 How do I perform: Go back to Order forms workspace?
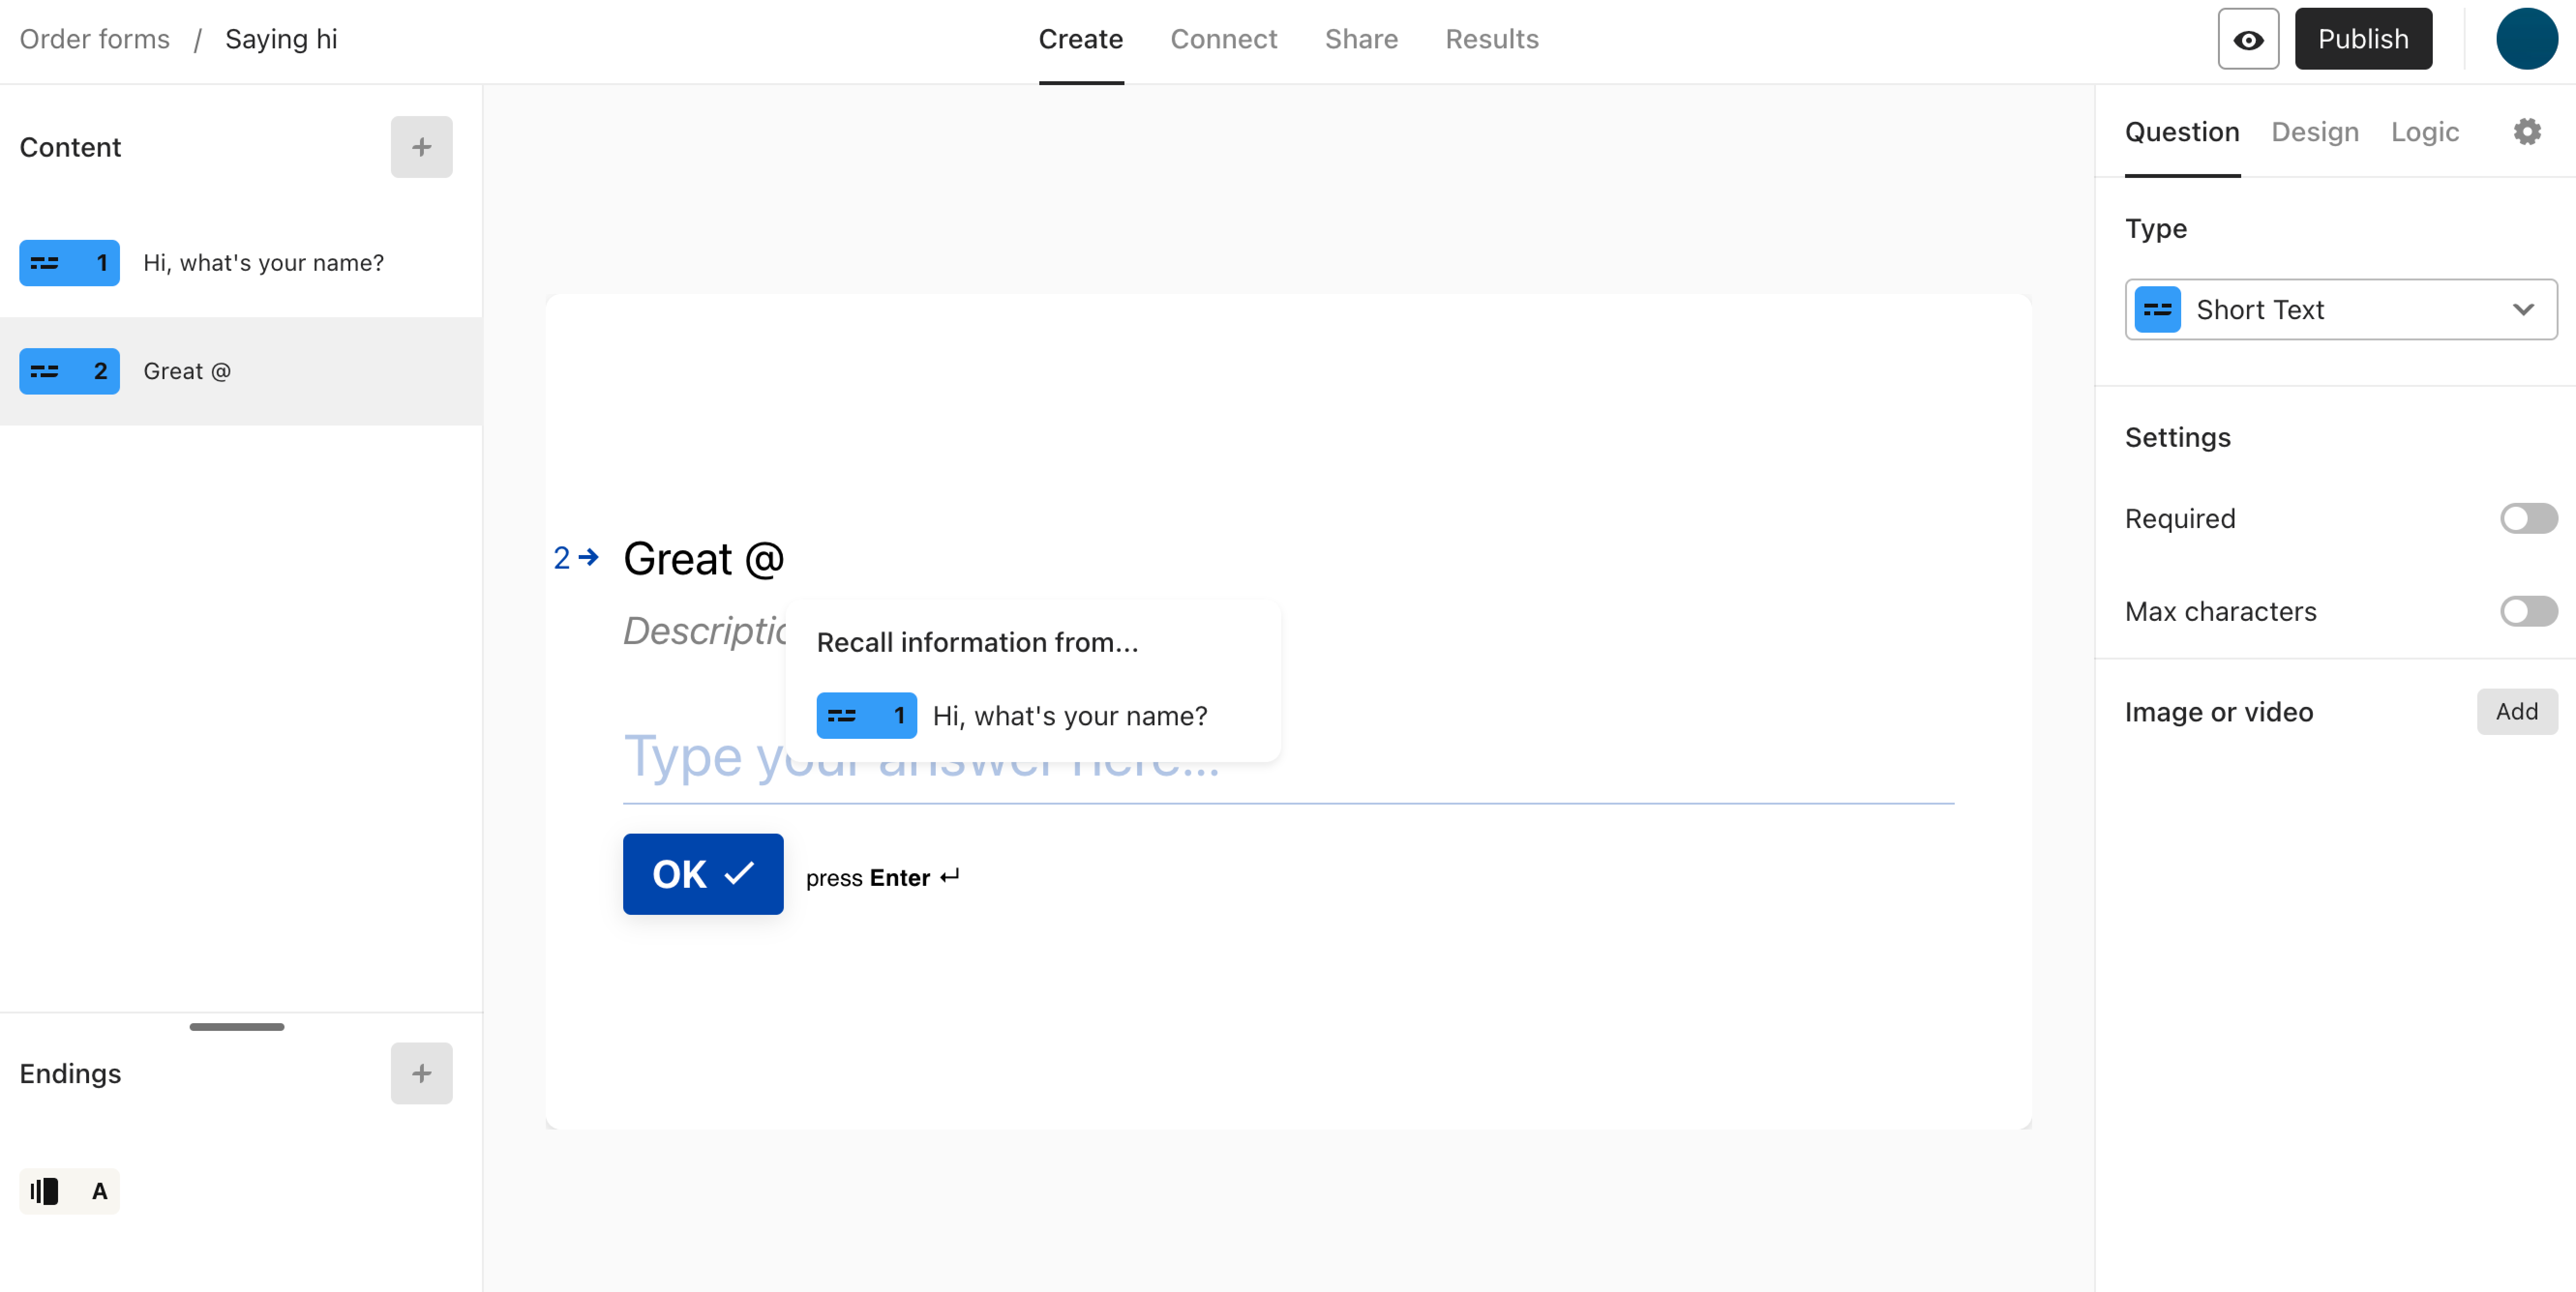(x=94, y=39)
